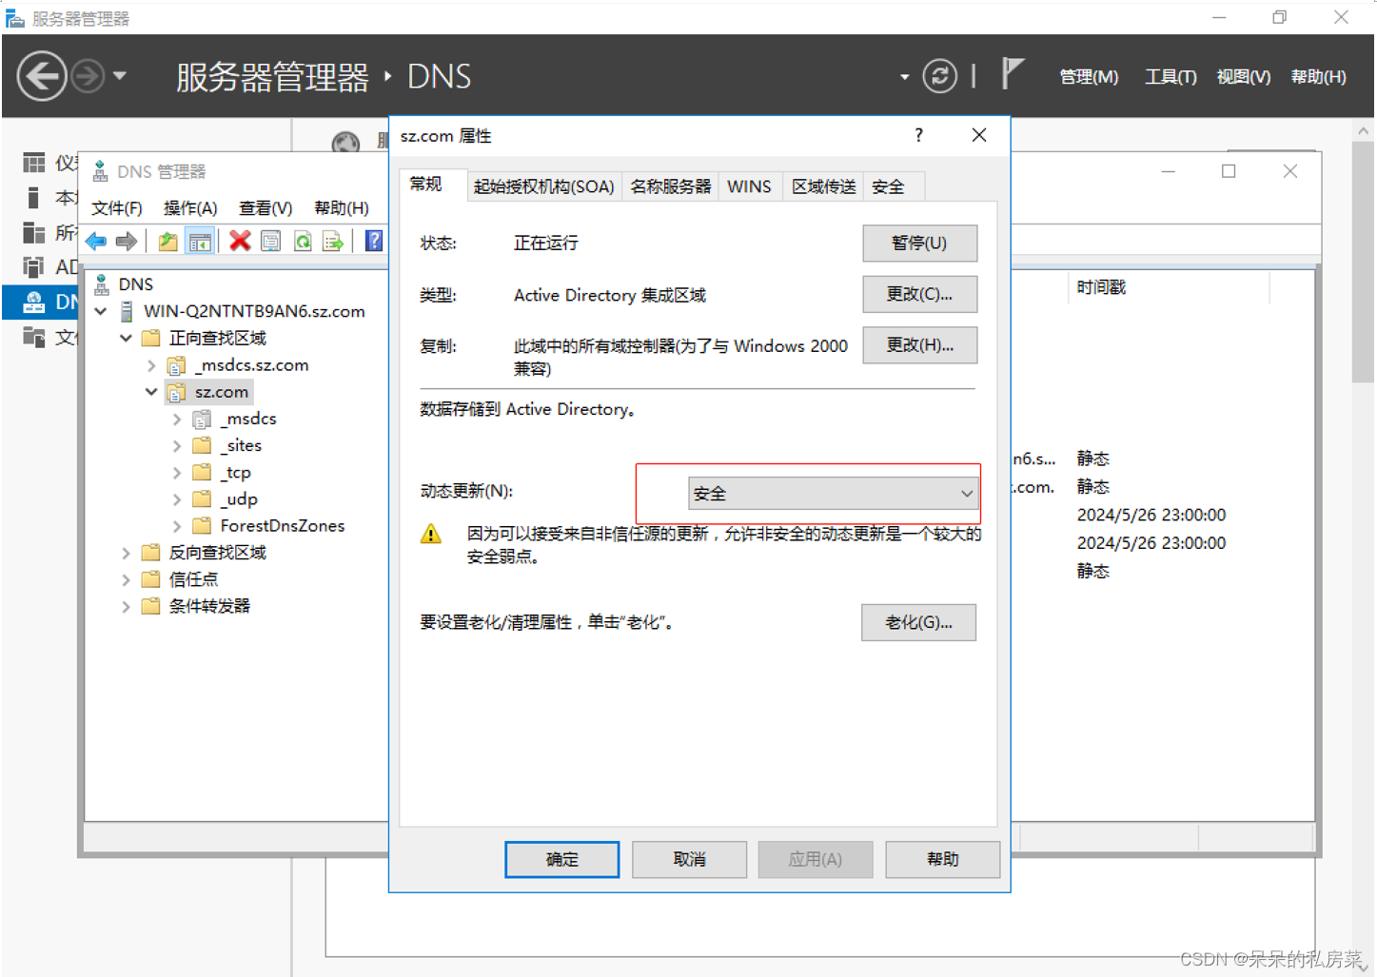Click the DNS Manager title bar app icon
The width and height of the screenshot is (1377, 977).
[x=100, y=171]
